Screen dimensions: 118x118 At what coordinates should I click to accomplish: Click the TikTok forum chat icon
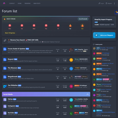click(x=5, y=100)
